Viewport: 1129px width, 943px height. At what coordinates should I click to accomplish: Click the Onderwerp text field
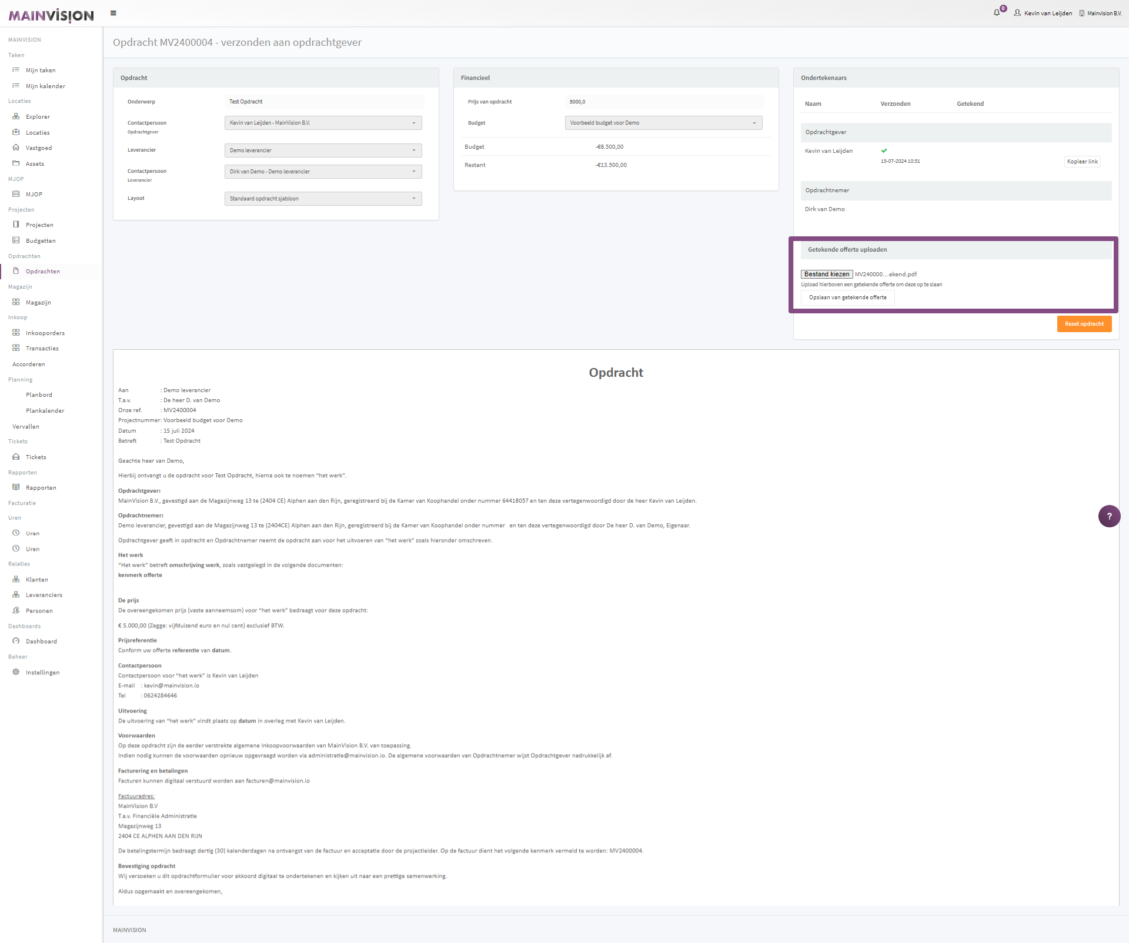coord(323,102)
